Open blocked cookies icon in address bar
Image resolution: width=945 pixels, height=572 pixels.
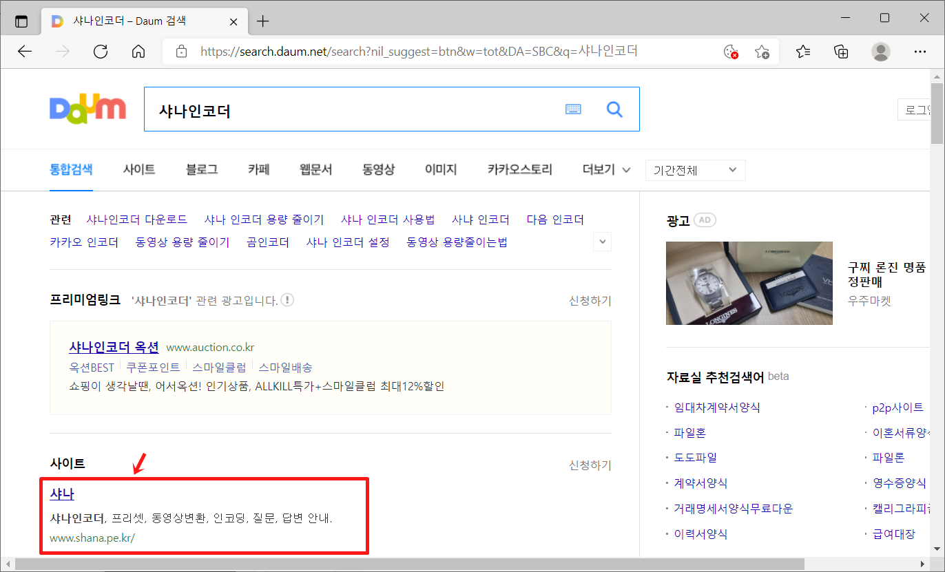coord(731,52)
